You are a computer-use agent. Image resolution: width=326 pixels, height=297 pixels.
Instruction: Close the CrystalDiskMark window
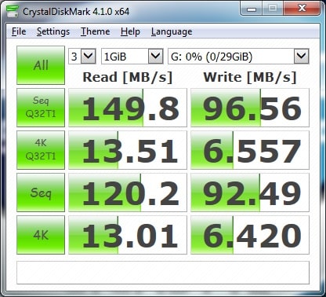point(302,9)
